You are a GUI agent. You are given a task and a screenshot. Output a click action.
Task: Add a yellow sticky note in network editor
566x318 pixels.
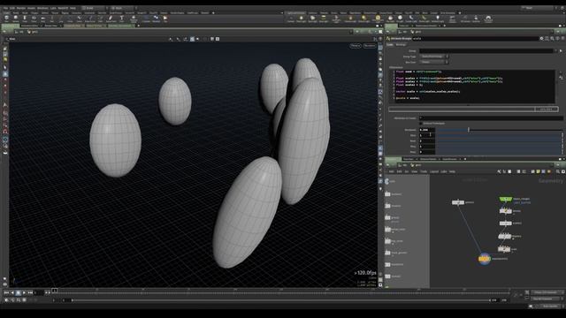pos(538,171)
